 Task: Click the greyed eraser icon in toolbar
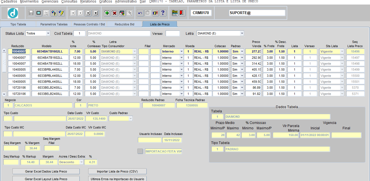[x=130, y=13]
